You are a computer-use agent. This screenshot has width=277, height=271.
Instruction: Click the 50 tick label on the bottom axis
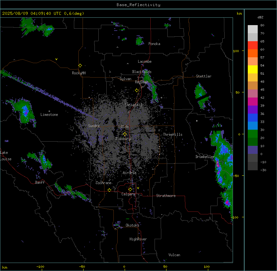[165, 266]
